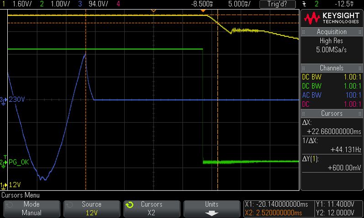Click the upper Y2 horizontal cursor line
This screenshot has width=364, height=218.
(x=153, y=15)
